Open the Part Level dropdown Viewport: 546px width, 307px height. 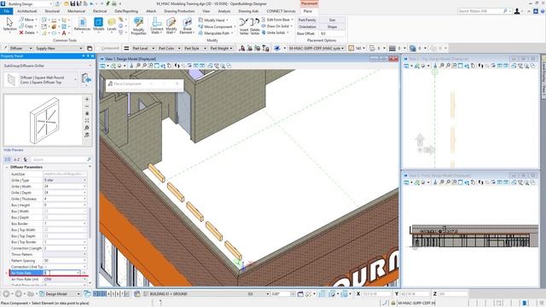[142, 49]
